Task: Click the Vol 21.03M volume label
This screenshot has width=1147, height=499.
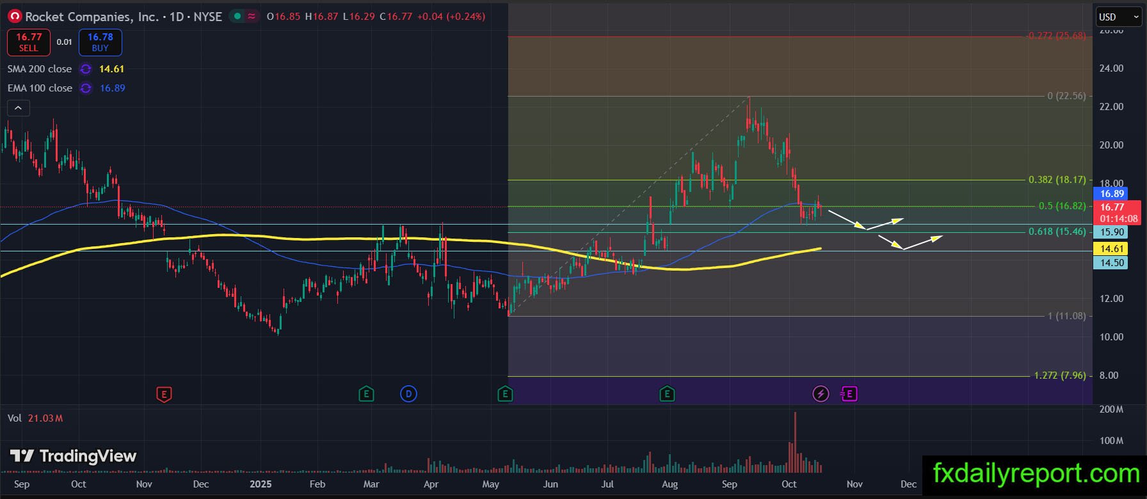Action: click(35, 418)
